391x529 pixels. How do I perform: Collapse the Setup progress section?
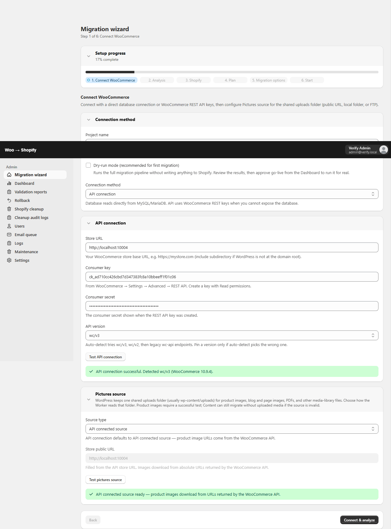(89, 56)
